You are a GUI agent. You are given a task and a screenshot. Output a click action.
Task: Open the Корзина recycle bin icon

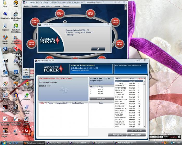click(x=5, y=27)
